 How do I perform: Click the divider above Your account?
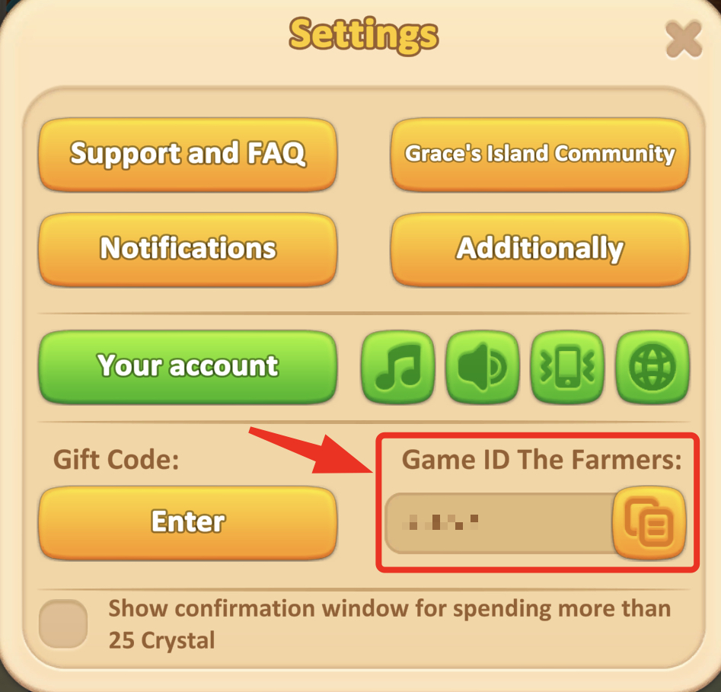pos(363,314)
